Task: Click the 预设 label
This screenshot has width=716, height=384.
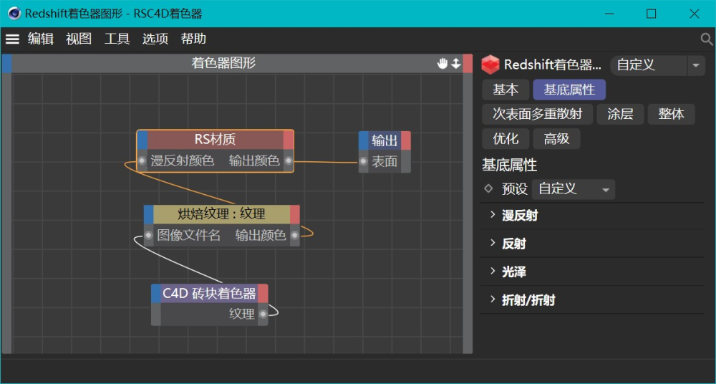Action: [515, 189]
